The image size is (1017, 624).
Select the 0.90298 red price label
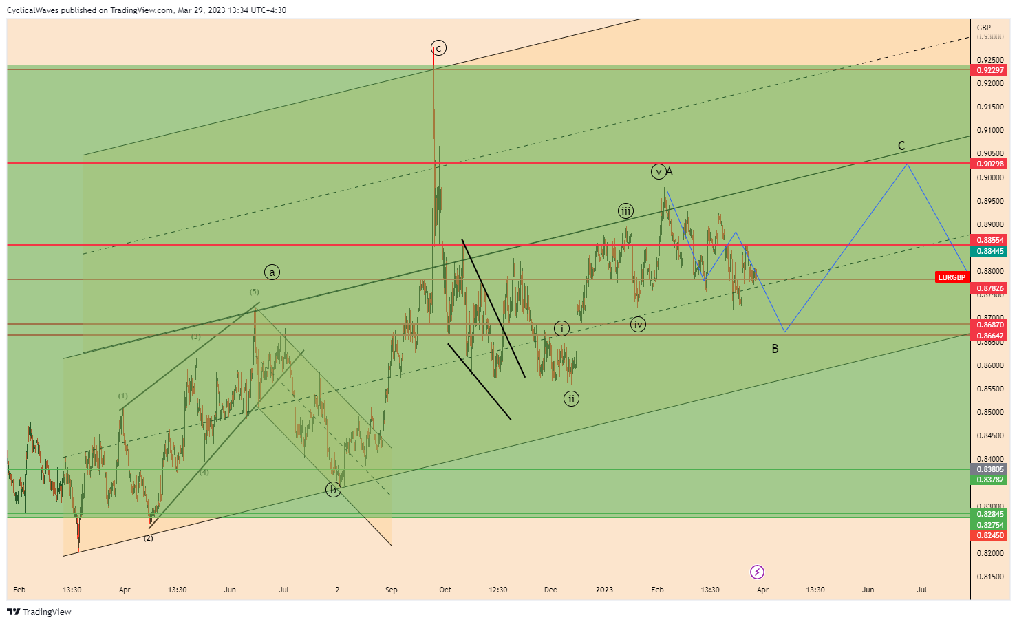tap(990, 164)
